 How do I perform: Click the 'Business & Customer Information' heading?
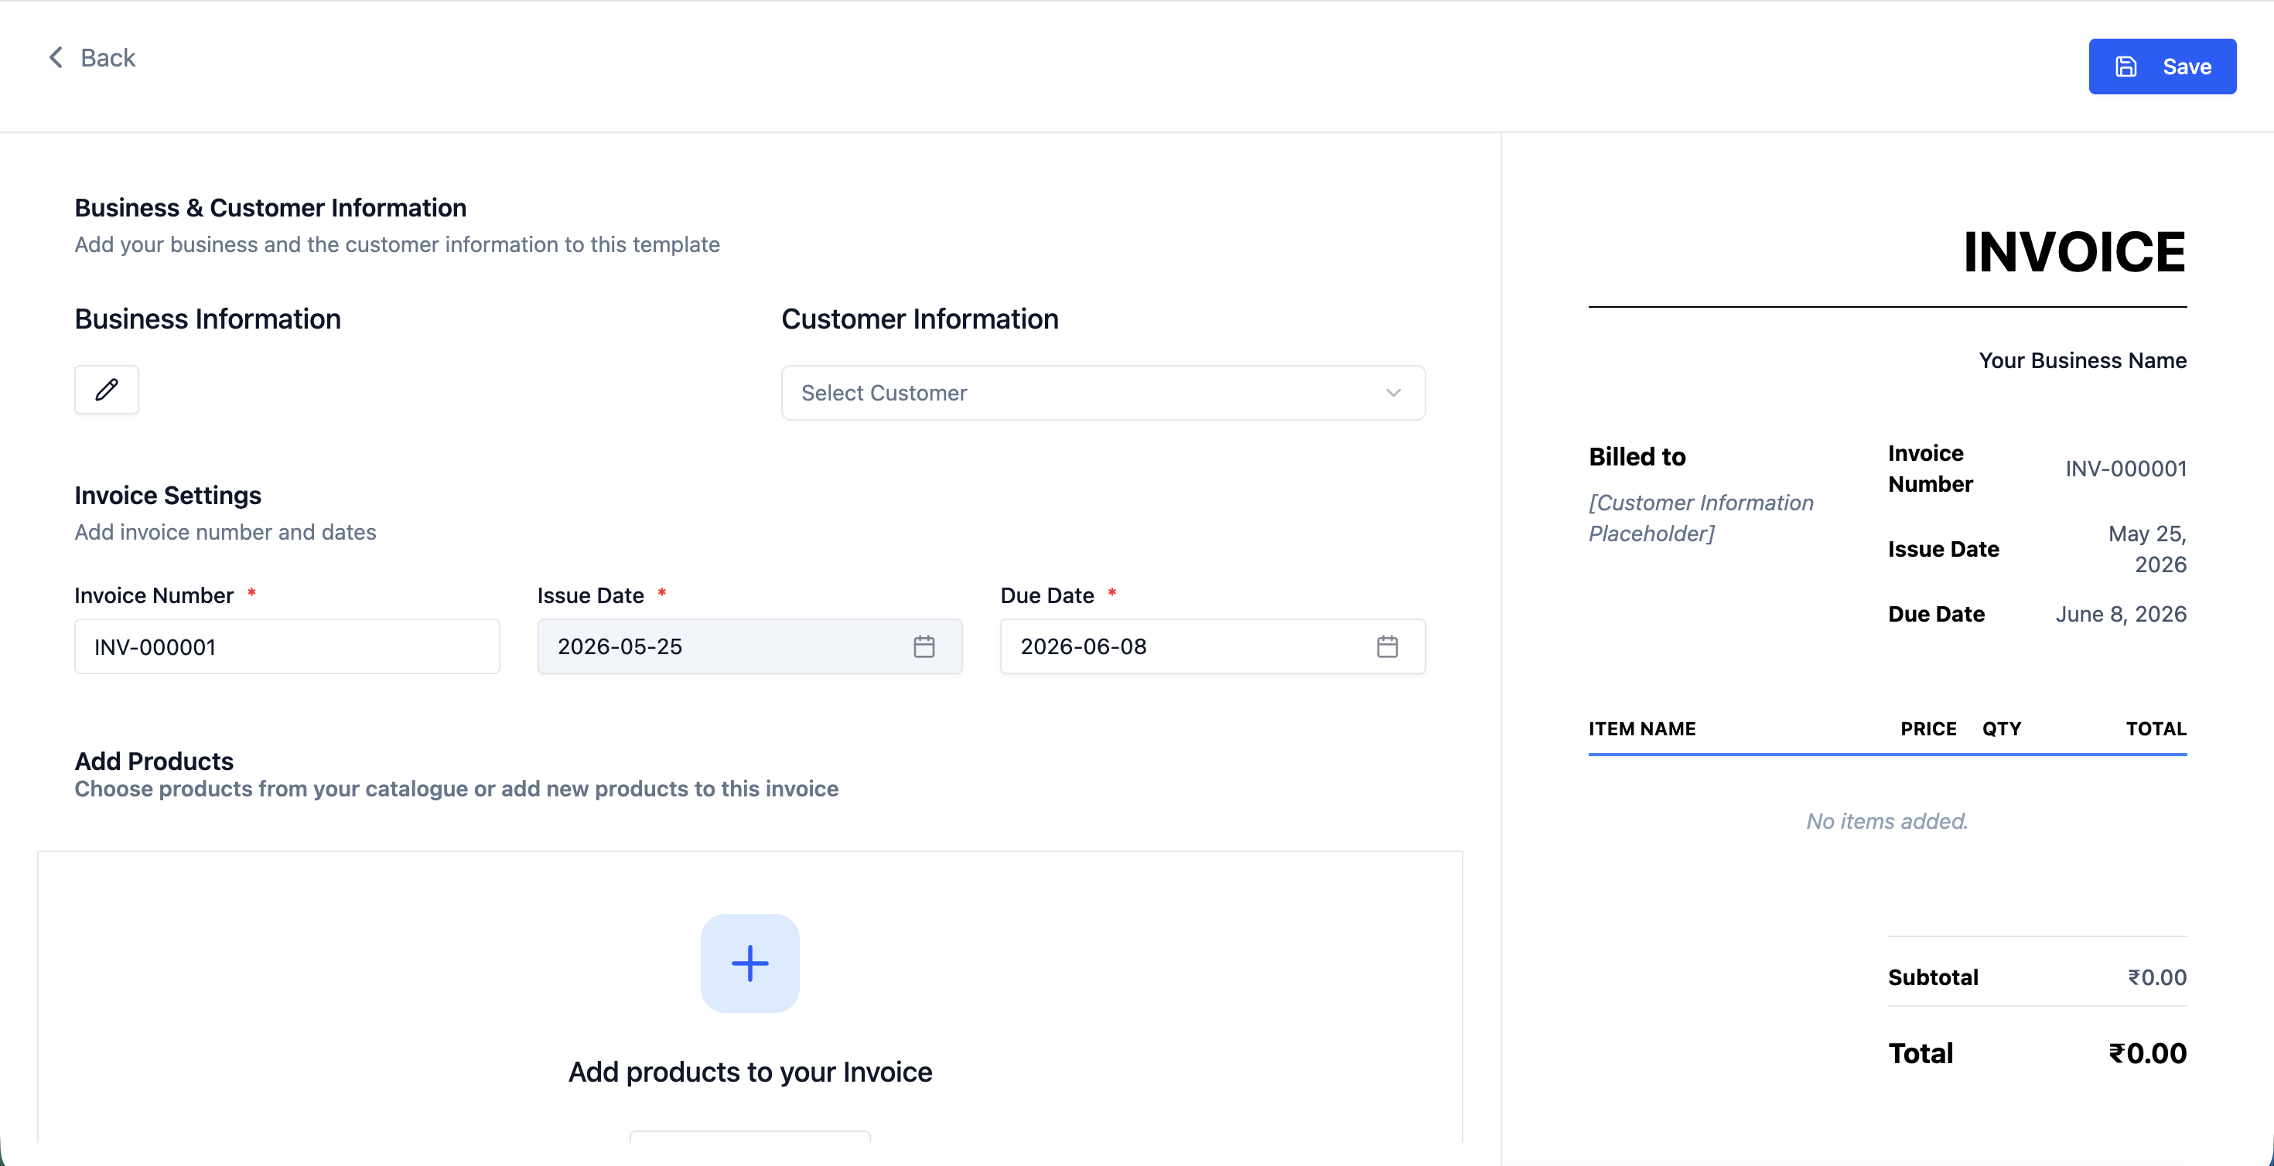270,207
